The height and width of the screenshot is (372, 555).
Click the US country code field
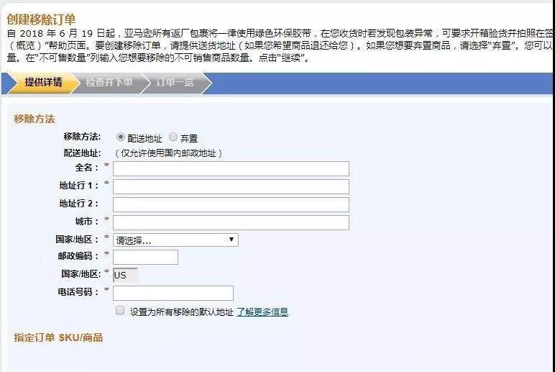coord(125,276)
